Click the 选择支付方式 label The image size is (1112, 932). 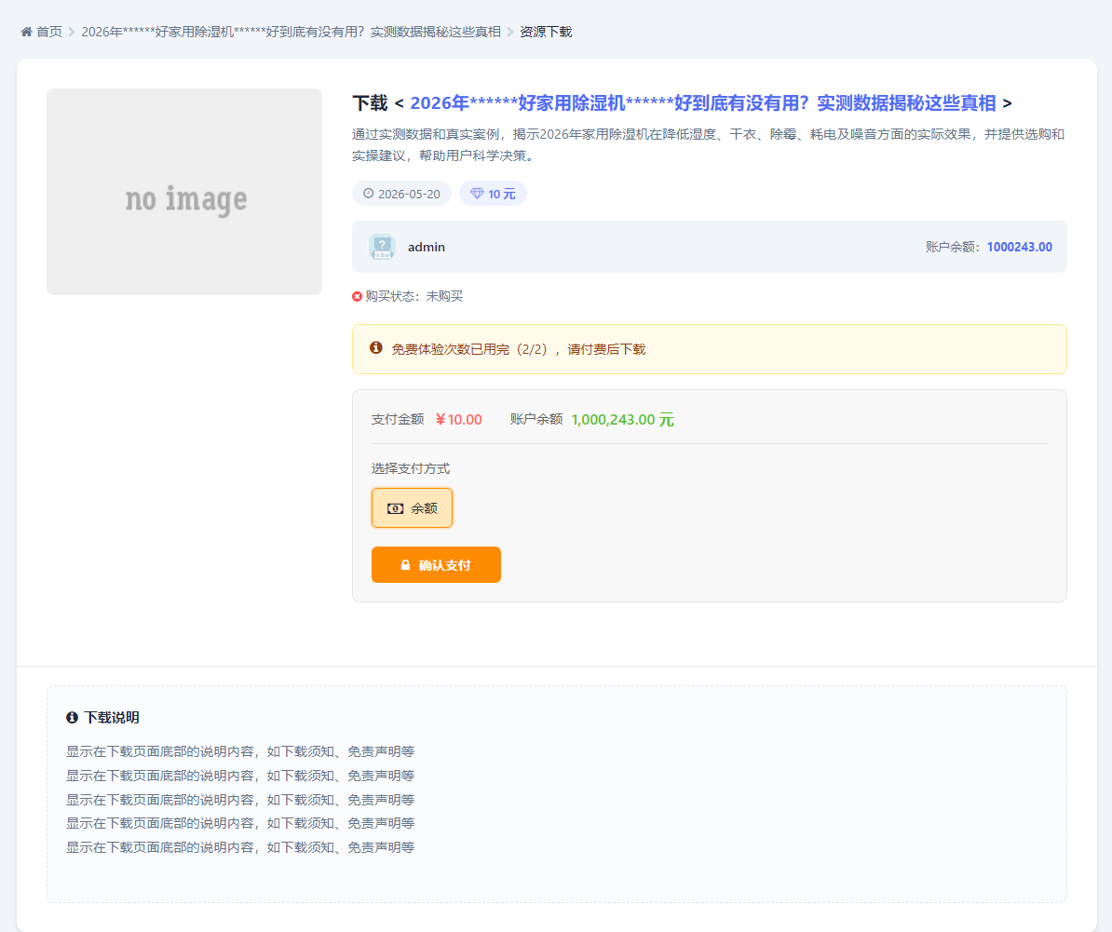click(411, 468)
